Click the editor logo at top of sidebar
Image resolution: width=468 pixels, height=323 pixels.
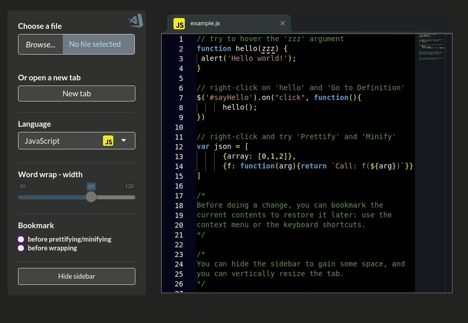pos(134,21)
